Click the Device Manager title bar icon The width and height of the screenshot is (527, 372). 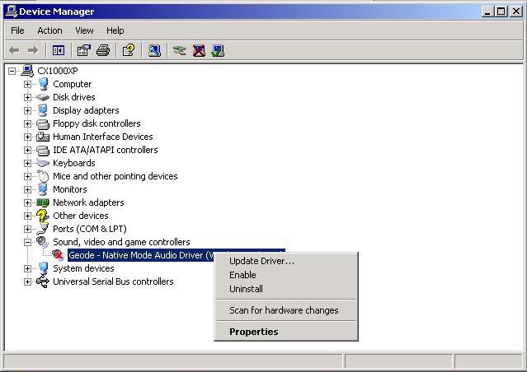point(11,12)
